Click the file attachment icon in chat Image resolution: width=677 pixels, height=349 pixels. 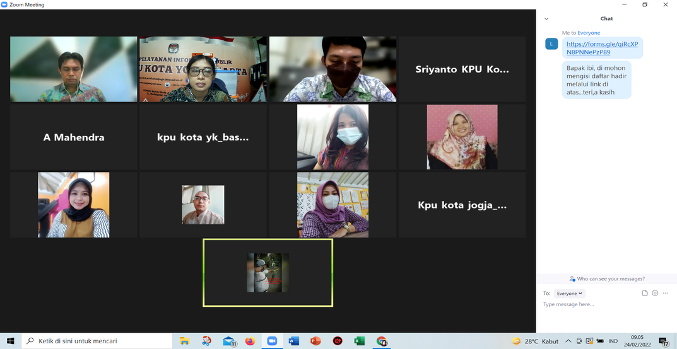(x=645, y=294)
